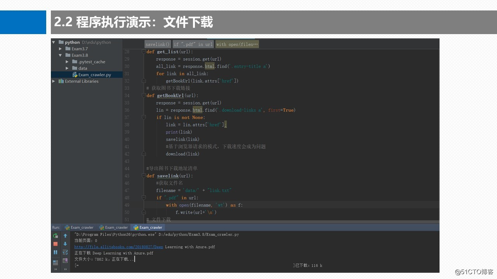Collapse the python project root node
Screen dimensions: 497x279
coord(54,42)
